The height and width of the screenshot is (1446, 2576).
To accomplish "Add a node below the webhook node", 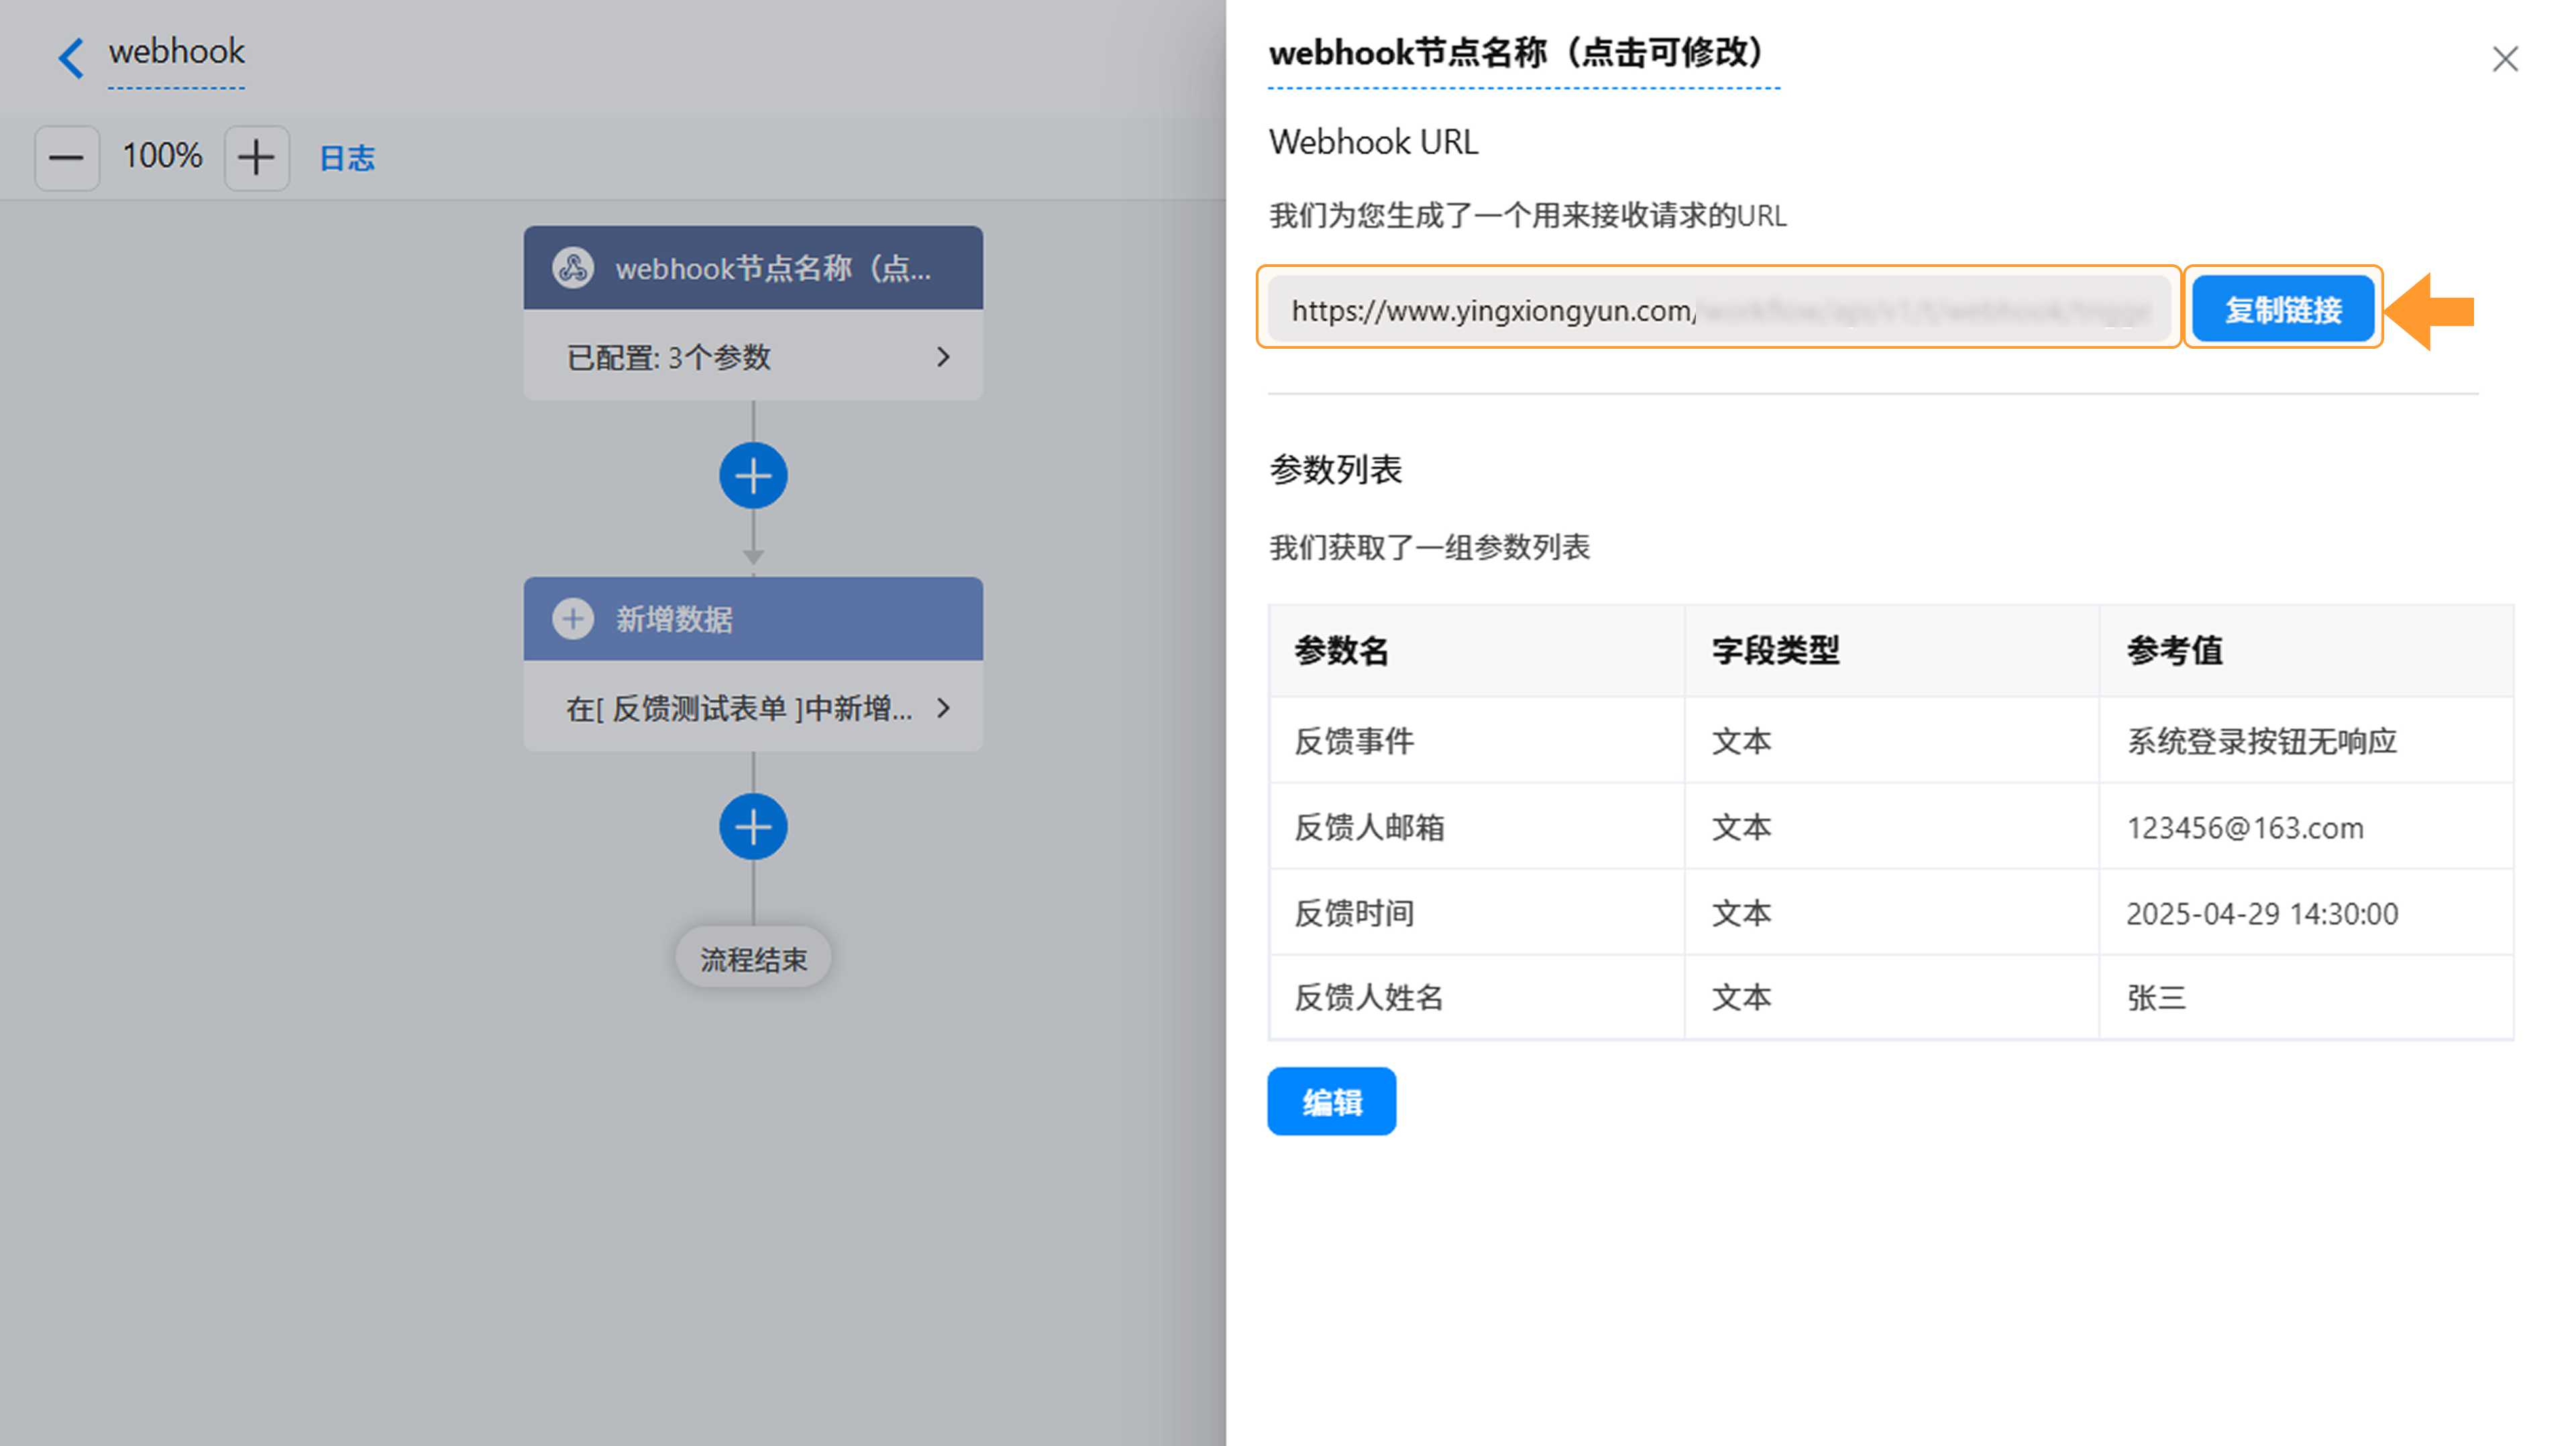I will pos(753,476).
